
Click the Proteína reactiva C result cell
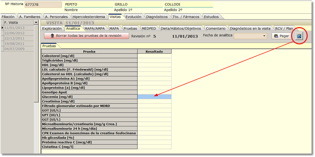coord(155,142)
